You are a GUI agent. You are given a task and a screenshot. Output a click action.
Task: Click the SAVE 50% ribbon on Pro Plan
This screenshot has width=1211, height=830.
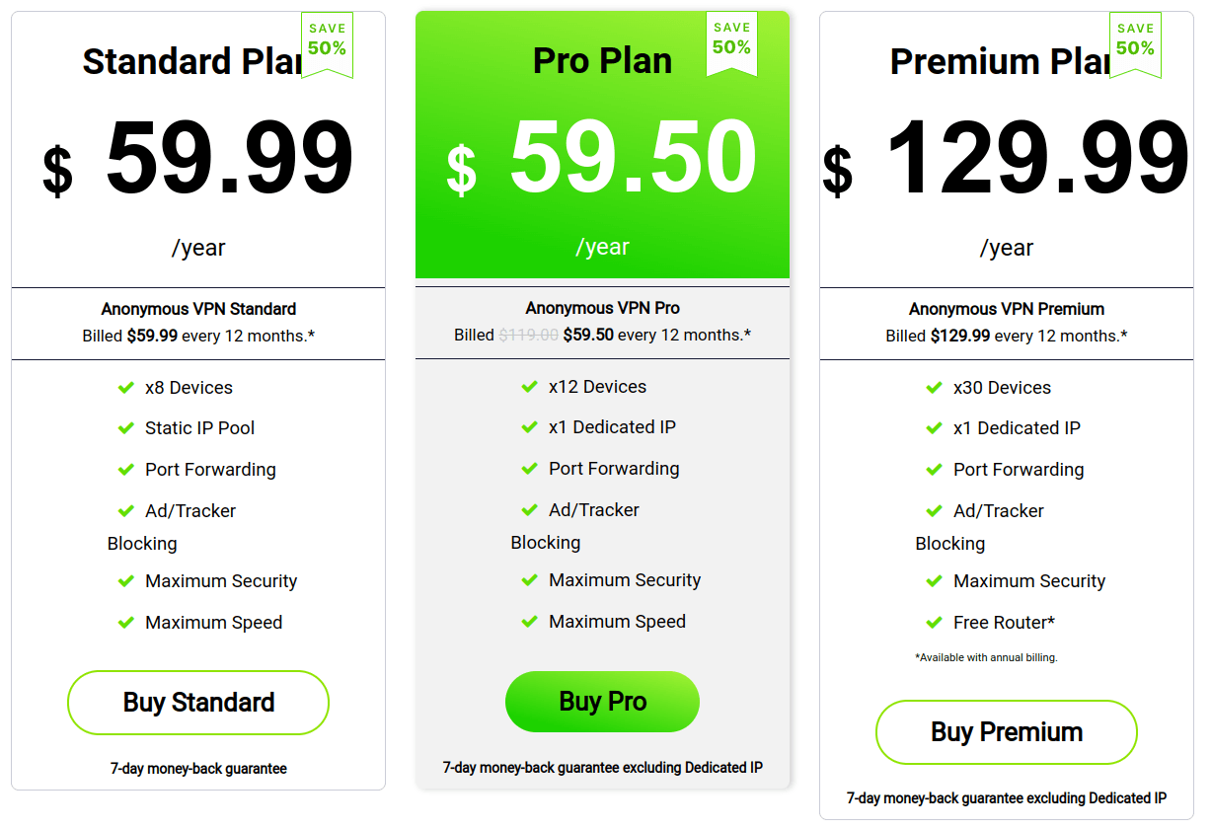click(x=731, y=43)
